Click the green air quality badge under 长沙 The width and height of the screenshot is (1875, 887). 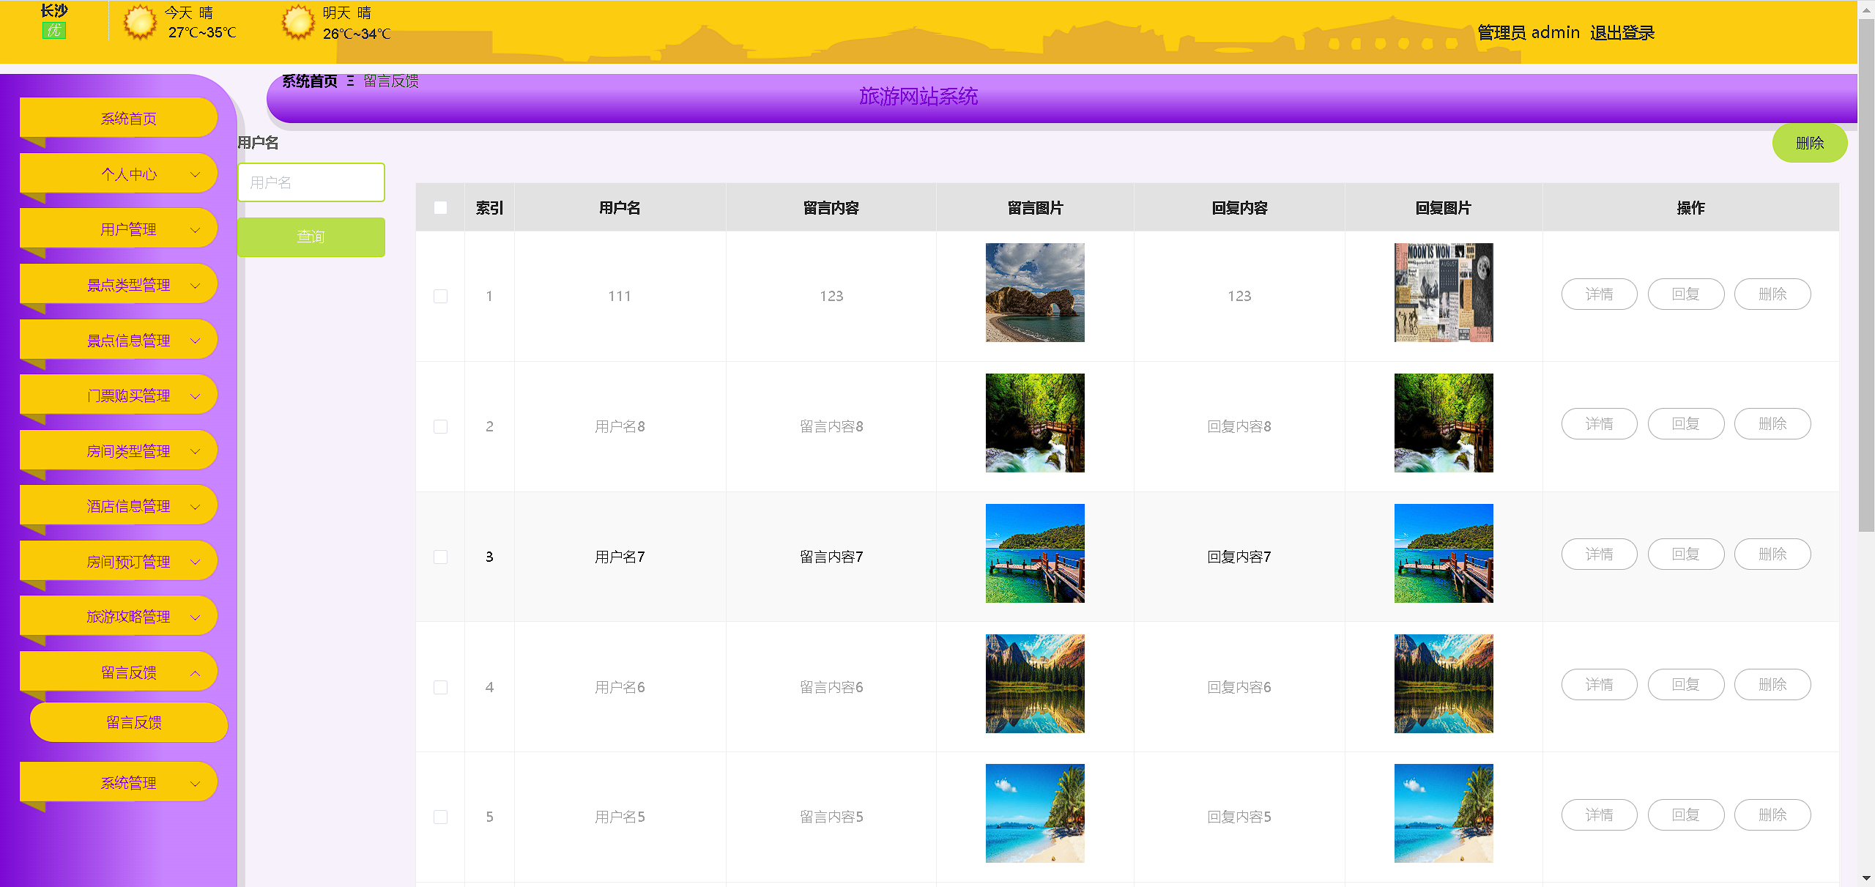click(53, 31)
